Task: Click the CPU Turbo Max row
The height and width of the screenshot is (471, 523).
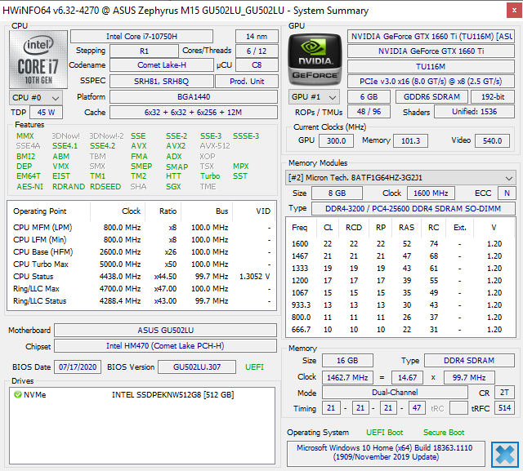Action: point(141,264)
